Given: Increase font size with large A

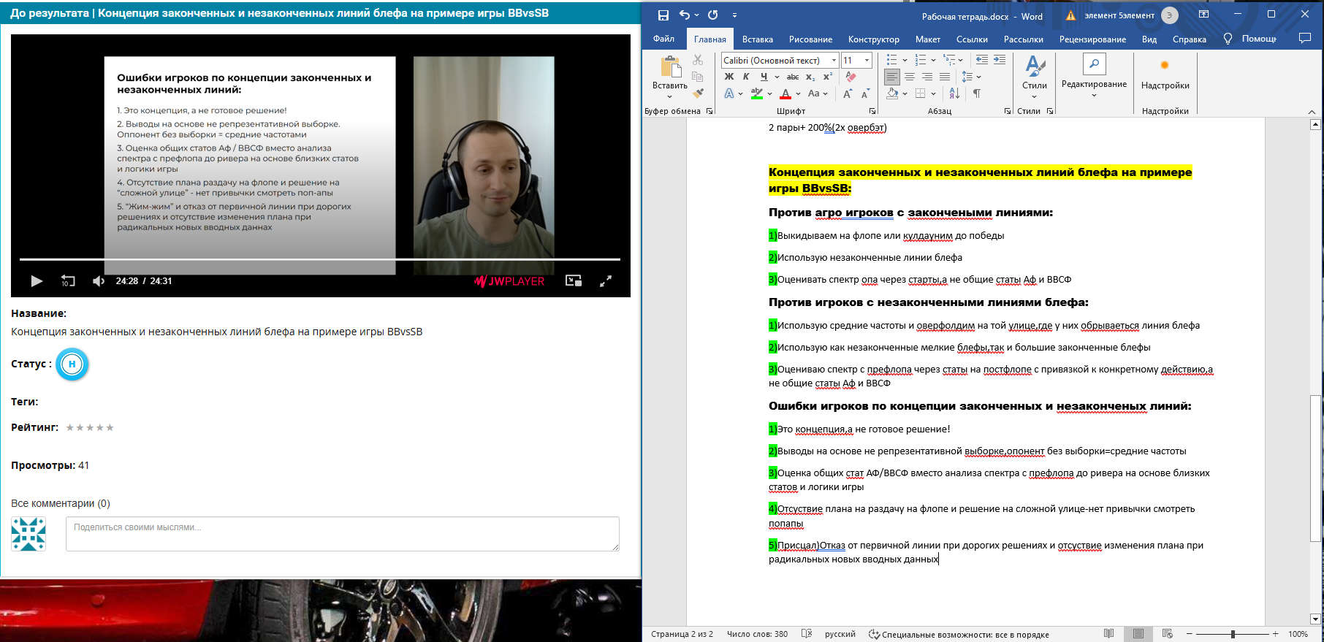Looking at the screenshot, I should coord(848,93).
